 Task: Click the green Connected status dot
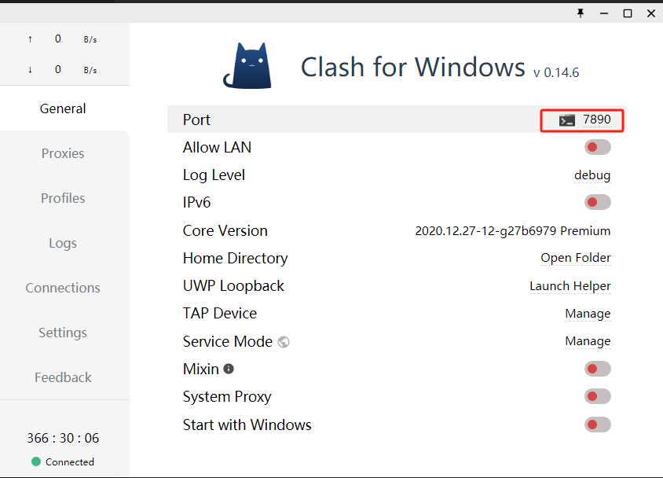pos(36,461)
